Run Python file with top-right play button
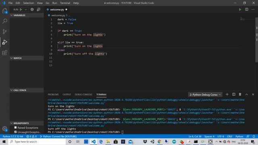Viewport: 258px width, 145px height. click(240, 10)
